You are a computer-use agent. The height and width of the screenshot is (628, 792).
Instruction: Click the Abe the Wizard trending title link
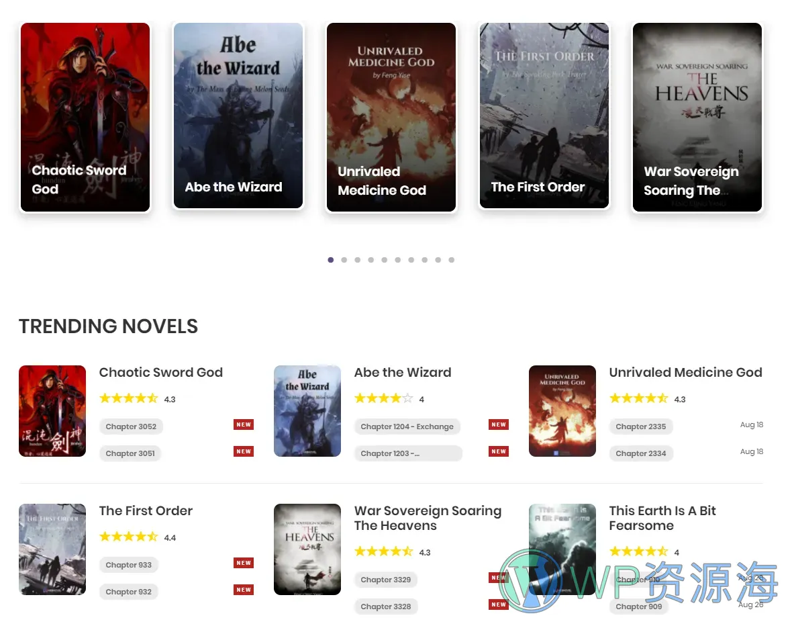pos(403,372)
